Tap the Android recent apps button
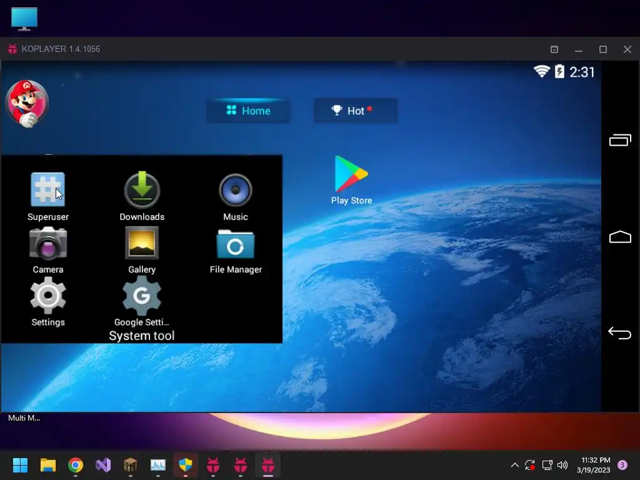Viewport: 640px width, 480px height. [x=620, y=140]
